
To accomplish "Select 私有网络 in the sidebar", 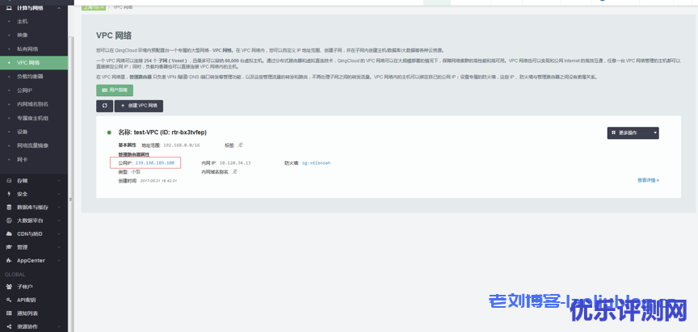I will tap(27, 48).
